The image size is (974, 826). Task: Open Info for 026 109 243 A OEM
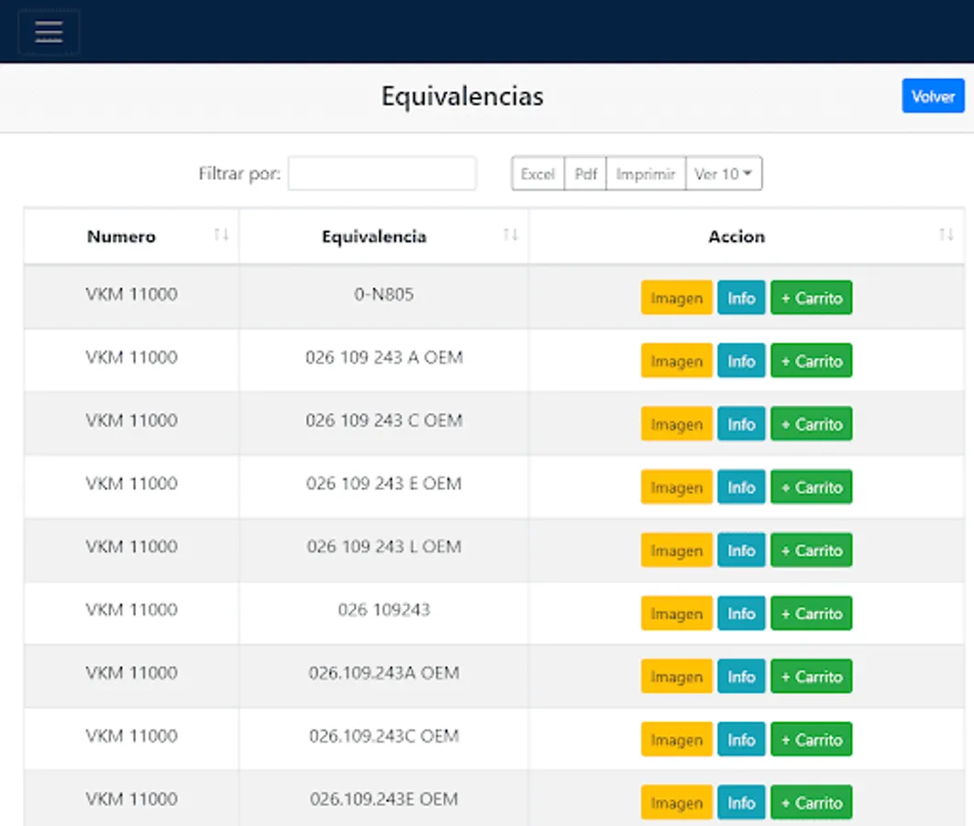point(741,361)
